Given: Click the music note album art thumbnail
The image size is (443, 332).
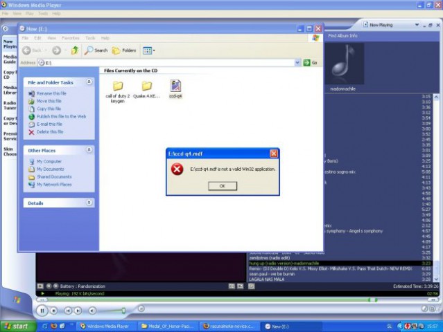Looking at the screenshot, I should click(345, 64).
